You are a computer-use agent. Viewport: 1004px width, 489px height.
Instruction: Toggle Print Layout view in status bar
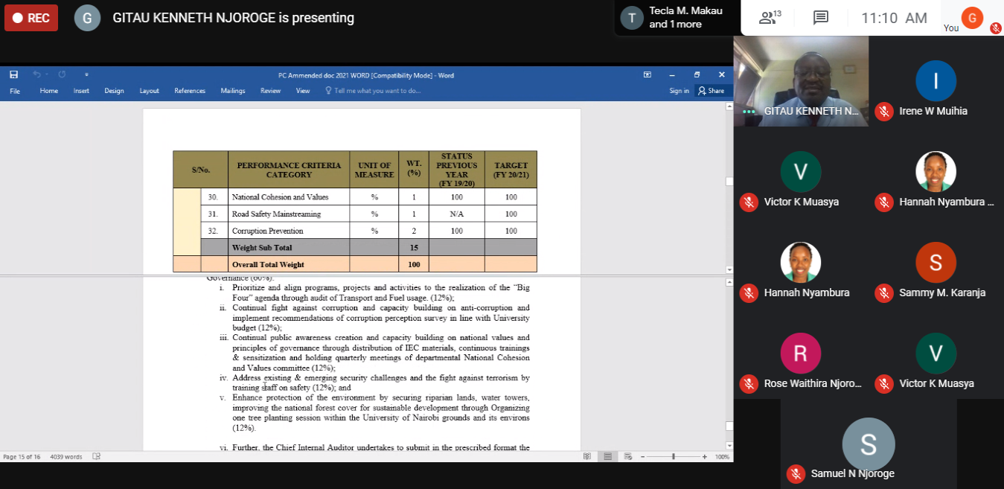point(607,456)
